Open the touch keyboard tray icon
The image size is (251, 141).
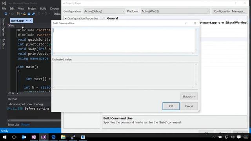pyautogui.click(x=246, y=137)
